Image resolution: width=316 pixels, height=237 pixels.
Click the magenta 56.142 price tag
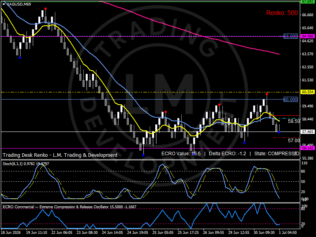[307, 148]
